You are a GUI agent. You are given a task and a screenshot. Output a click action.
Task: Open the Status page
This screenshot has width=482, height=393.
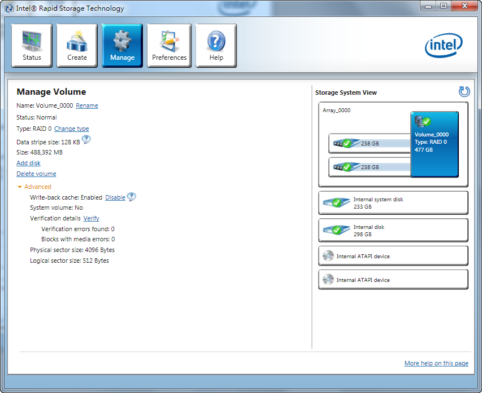32,46
